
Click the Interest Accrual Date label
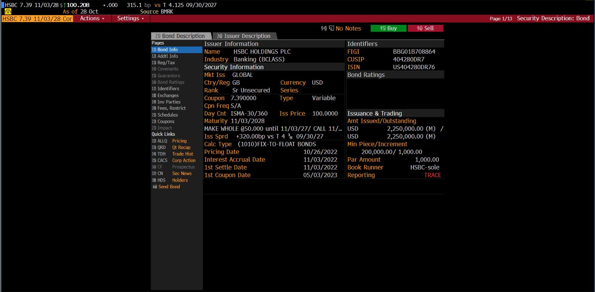(234, 160)
